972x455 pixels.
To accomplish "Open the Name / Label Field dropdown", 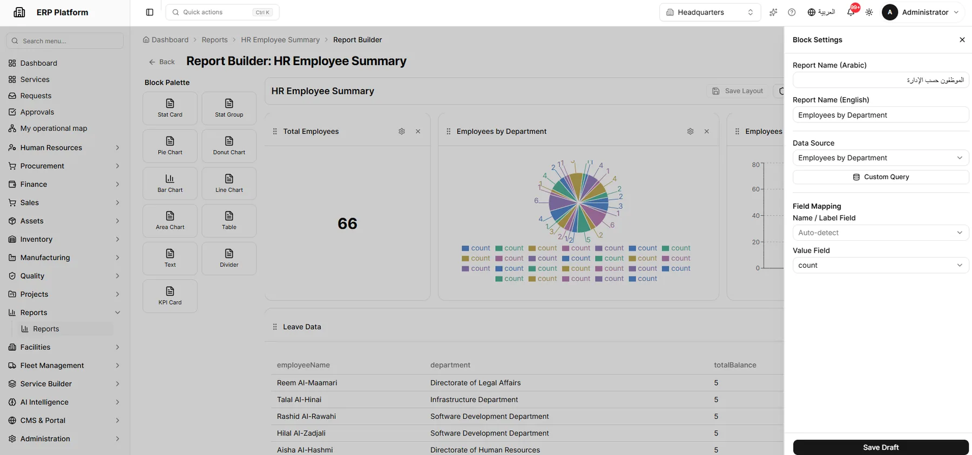I will (881, 233).
